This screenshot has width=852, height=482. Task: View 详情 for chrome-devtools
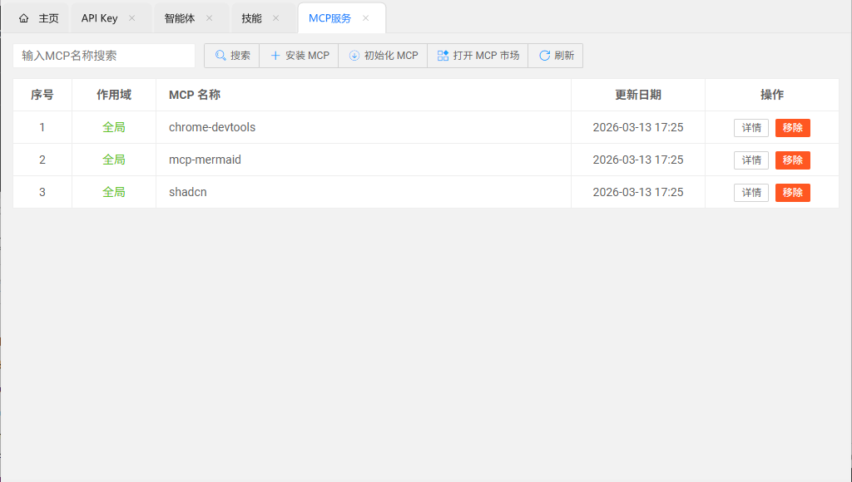click(751, 128)
